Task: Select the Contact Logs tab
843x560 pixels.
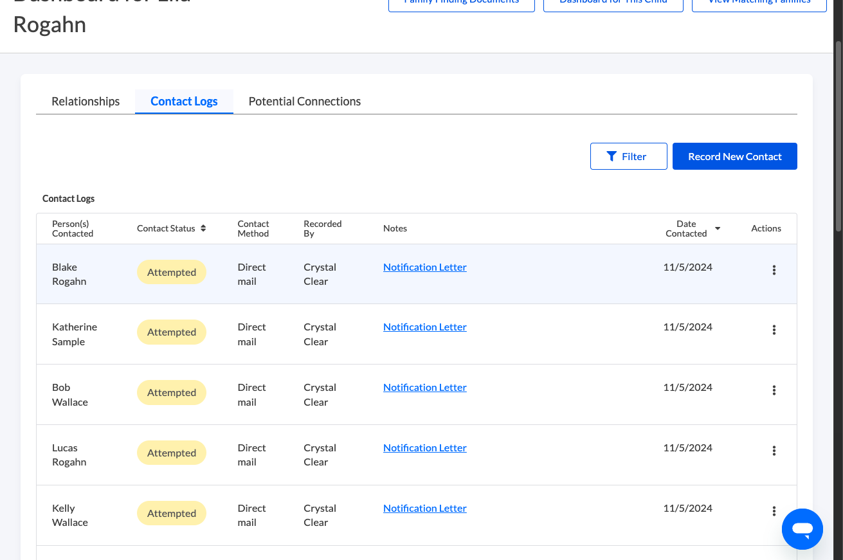Action: (x=184, y=102)
